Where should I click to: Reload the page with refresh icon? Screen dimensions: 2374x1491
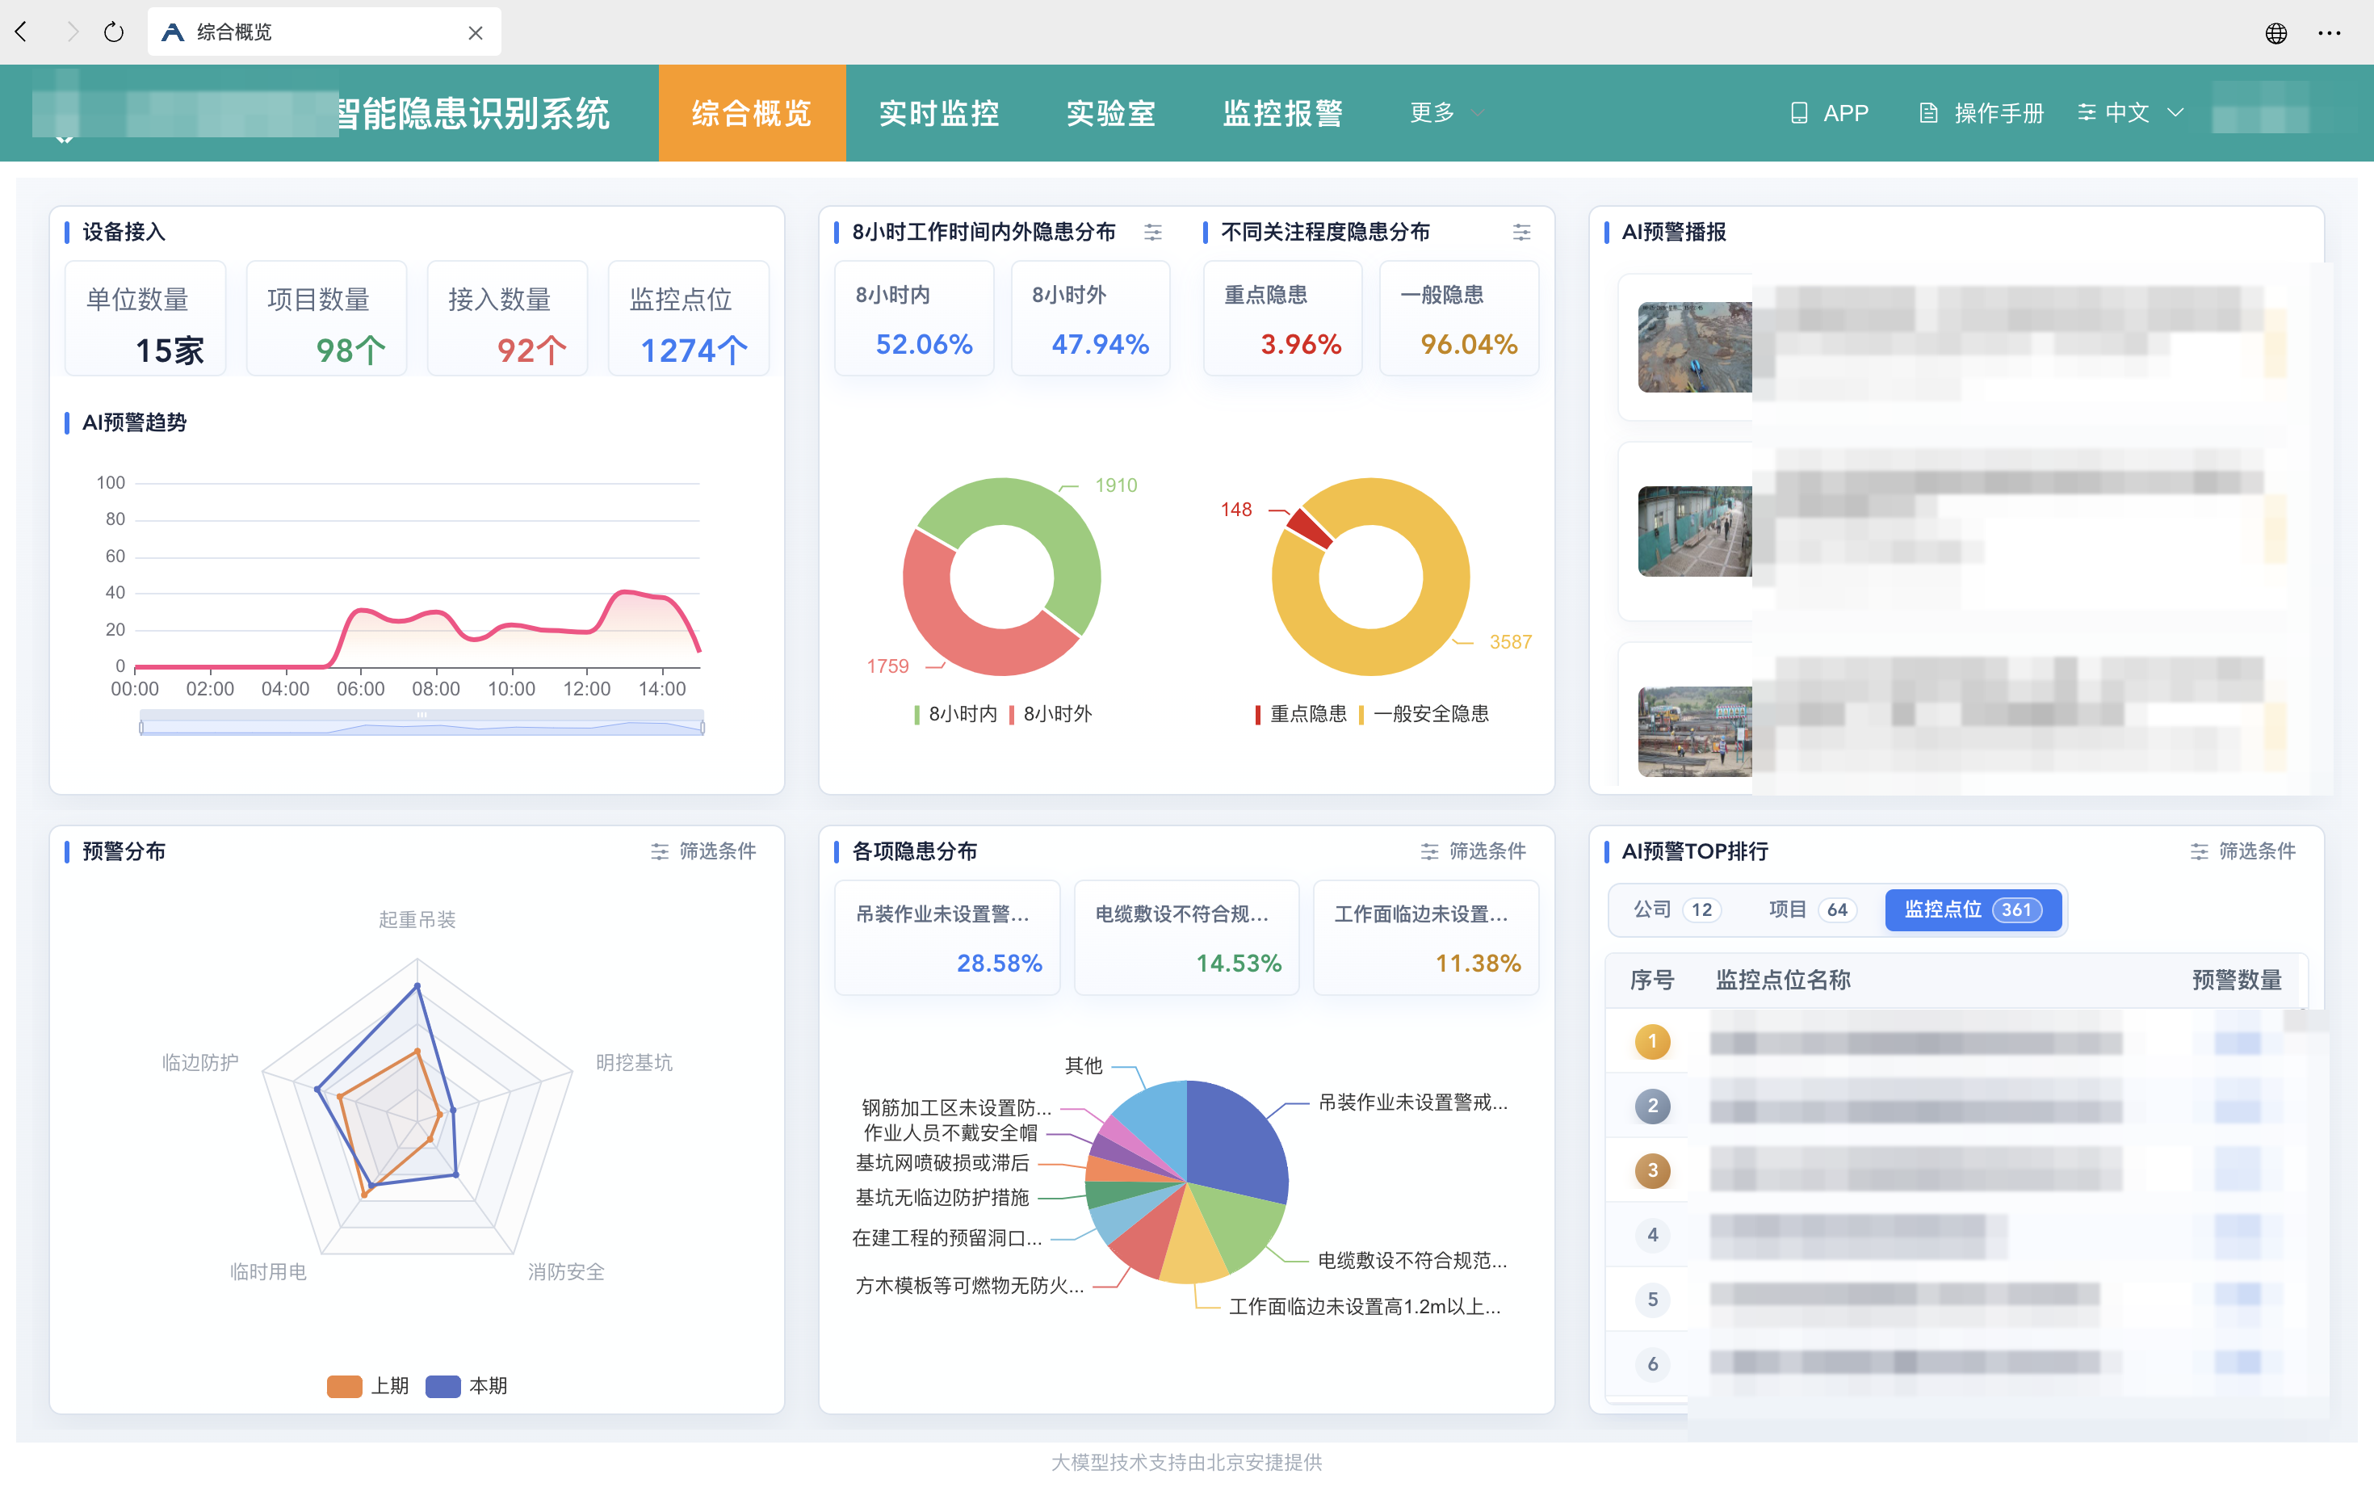(113, 31)
